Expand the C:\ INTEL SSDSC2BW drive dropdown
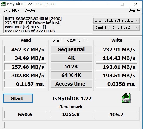This screenshot has width=143, height=129. click(117, 21)
